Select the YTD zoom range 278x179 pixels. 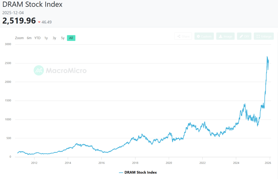(37, 38)
